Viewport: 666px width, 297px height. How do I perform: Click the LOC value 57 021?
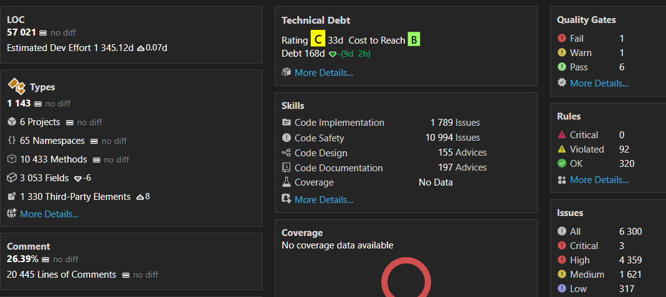pos(22,32)
